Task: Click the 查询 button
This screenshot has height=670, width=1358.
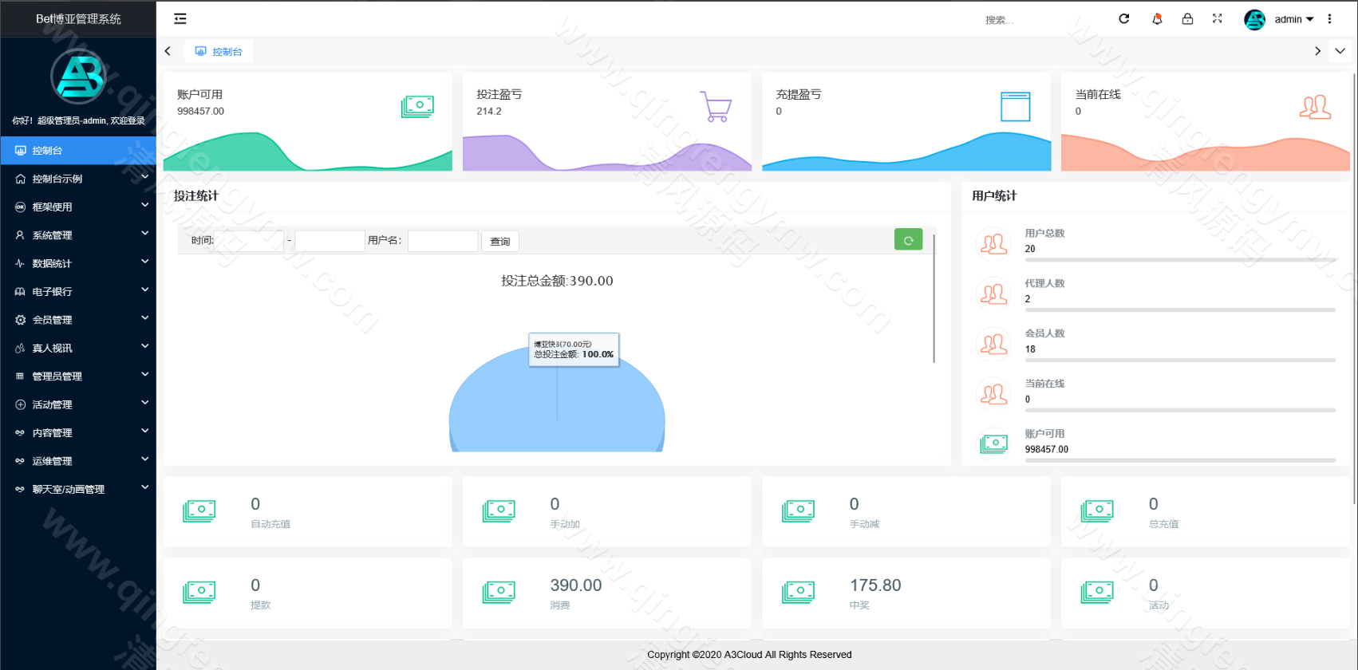Action: pos(500,242)
